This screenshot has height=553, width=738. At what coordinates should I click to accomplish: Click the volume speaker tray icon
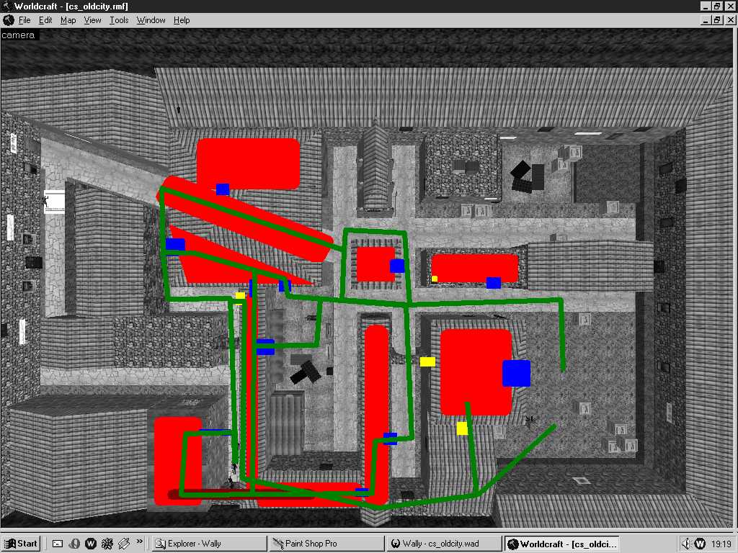[x=686, y=544]
